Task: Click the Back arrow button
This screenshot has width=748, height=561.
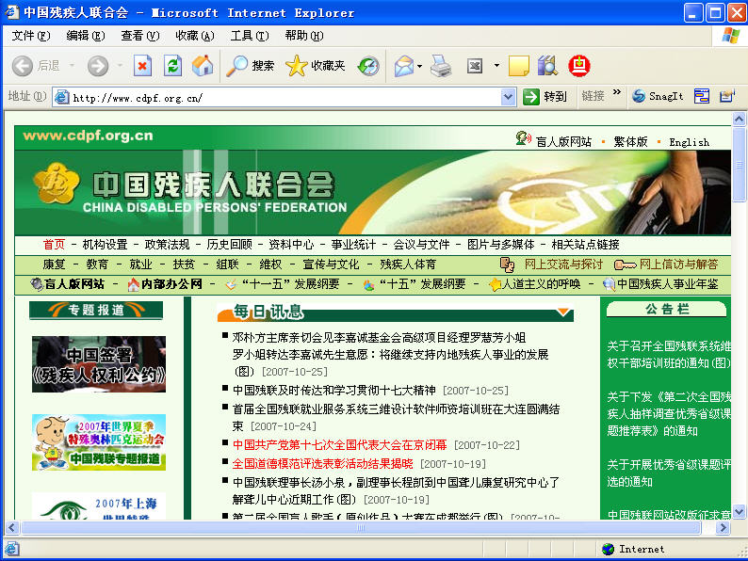Action: point(23,66)
